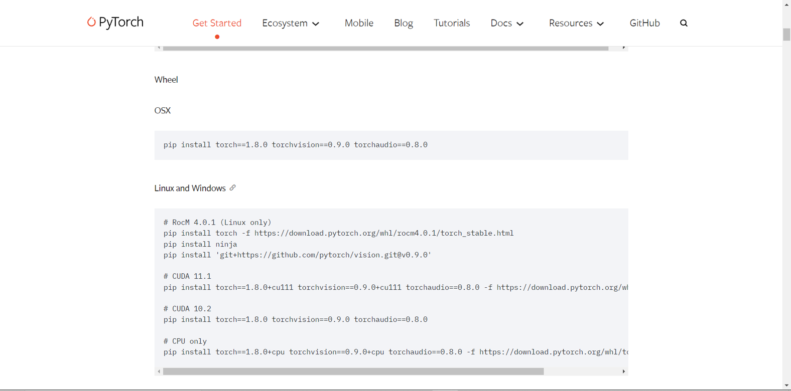791x391 pixels.
Task: Click the page scrollbar up arrow
Action: 786,4
